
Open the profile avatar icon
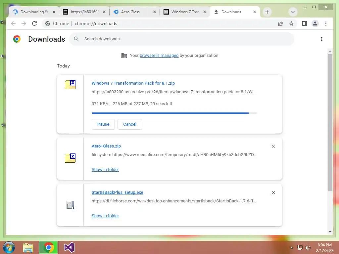pyautogui.click(x=315, y=23)
